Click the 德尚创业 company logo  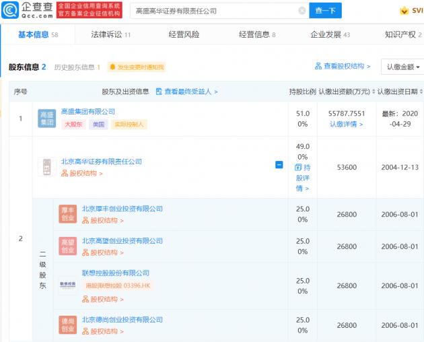(67, 325)
